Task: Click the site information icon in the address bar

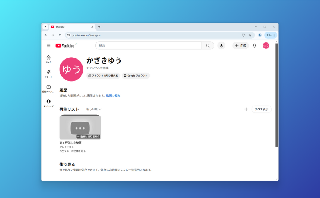Action: tap(68, 35)
